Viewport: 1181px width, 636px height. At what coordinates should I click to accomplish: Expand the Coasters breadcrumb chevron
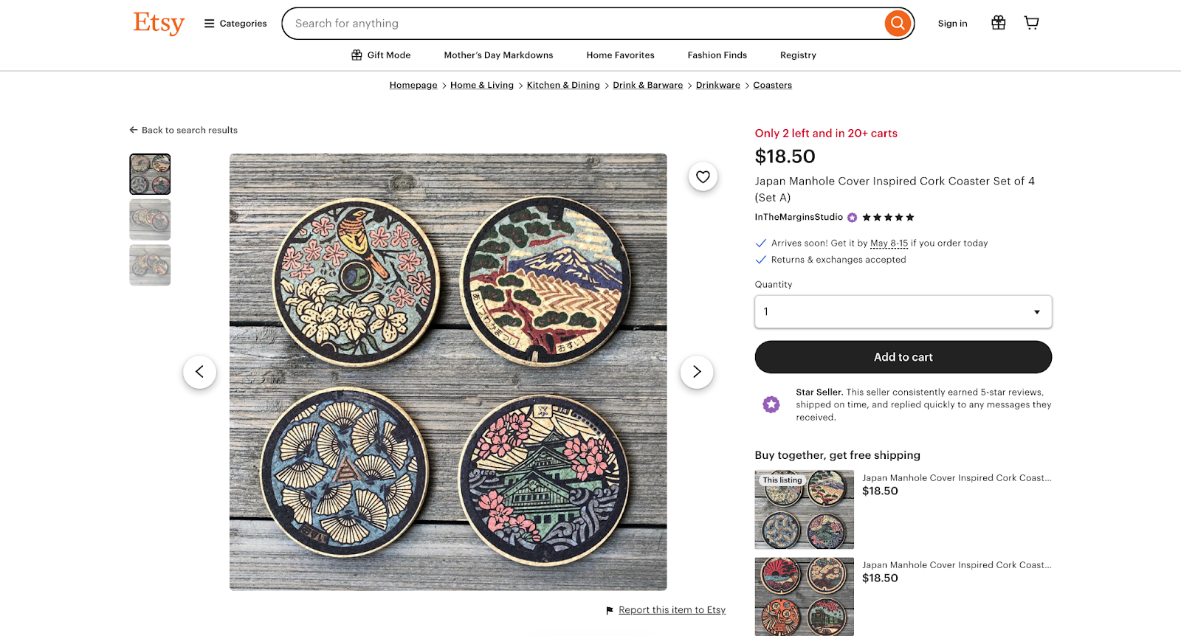pos(746,85)
